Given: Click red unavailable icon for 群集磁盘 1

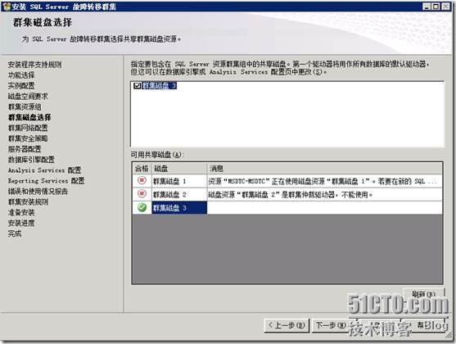Looking at the screenshot, I should click(x=142, y=181).
